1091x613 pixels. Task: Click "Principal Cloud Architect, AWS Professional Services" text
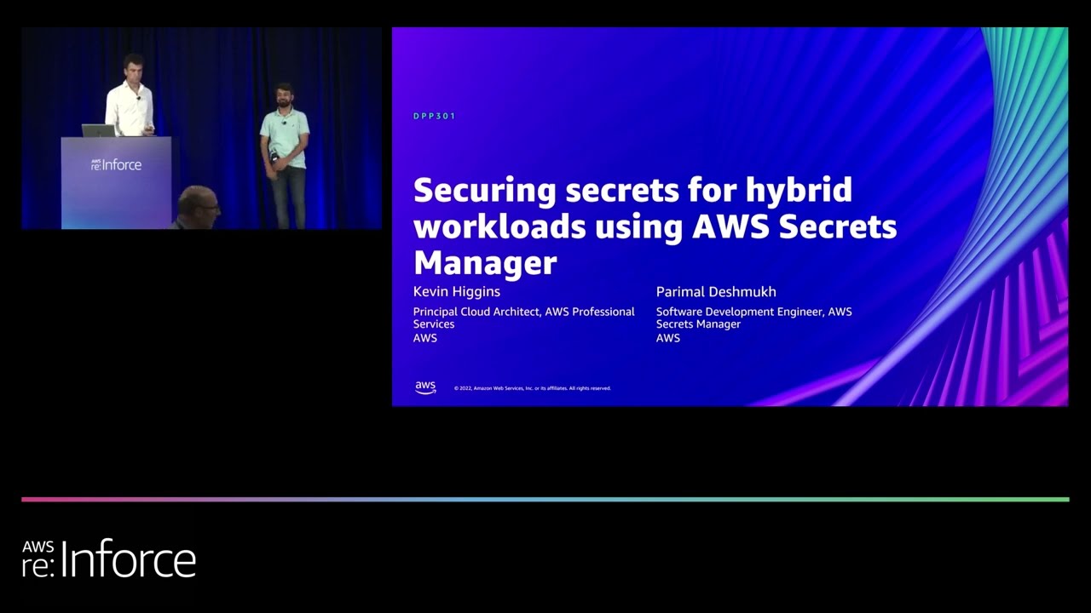click(523, 318)
